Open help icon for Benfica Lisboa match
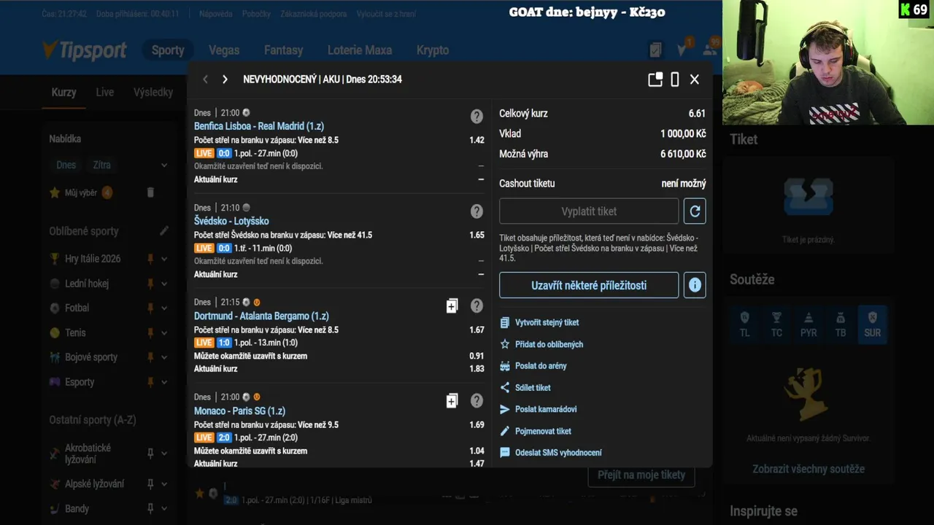Screen dimensions: 934x525 [476, 117]
